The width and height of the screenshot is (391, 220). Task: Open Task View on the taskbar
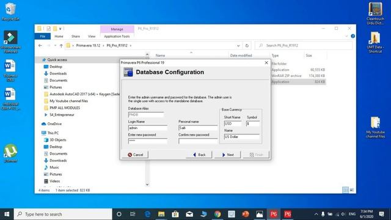click(x=133, y=214)
